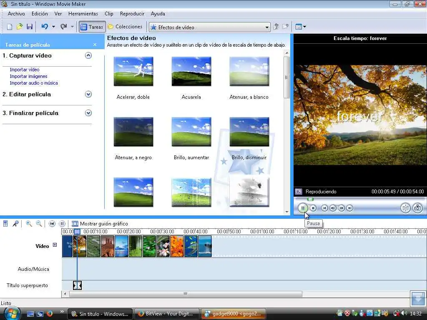Open the Redo history dropdown arrow
The image size is (427, 320).
coord(72,27)
